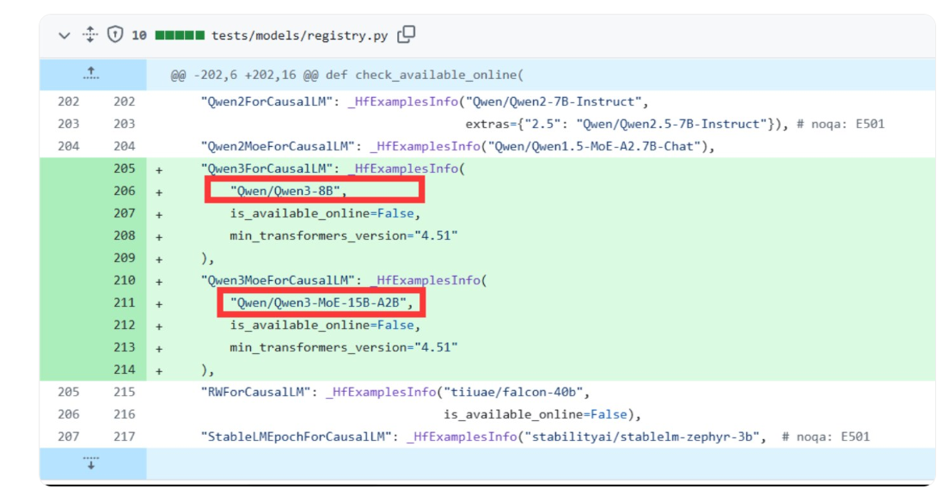Viewport: 949px width, 501px height.
Task: Click "Qwen2ForCausalLM" key on line 202
Action: click(266, 101)
